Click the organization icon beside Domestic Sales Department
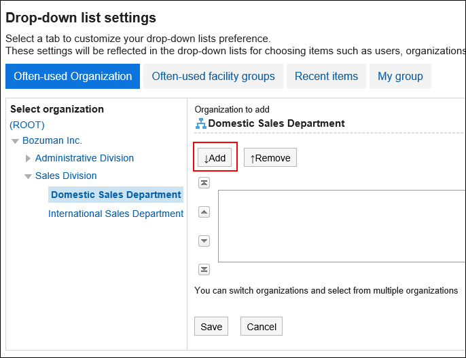The image size is (466, 358). (201, 123)
